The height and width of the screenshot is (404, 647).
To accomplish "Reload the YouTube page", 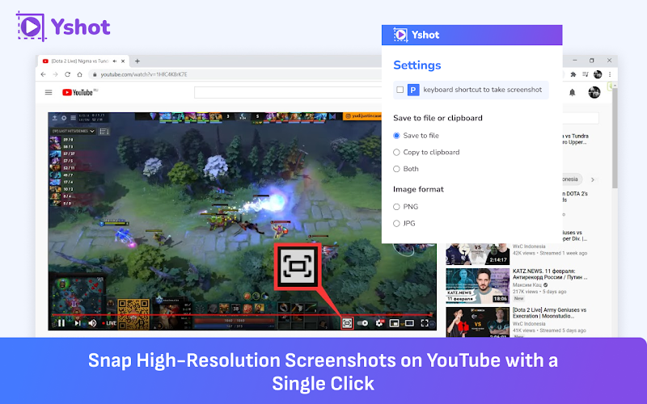I will point(68,74).
